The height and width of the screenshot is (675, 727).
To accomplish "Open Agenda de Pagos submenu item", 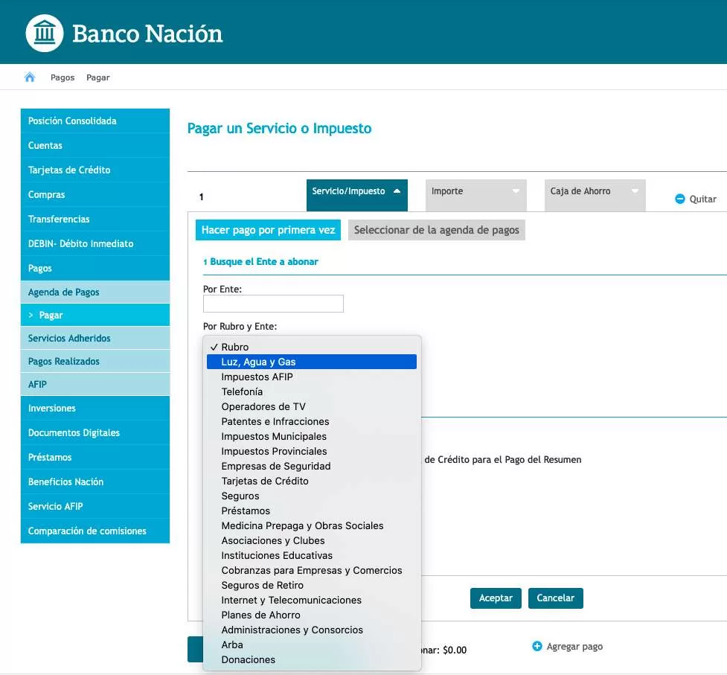I will point(95,292).
